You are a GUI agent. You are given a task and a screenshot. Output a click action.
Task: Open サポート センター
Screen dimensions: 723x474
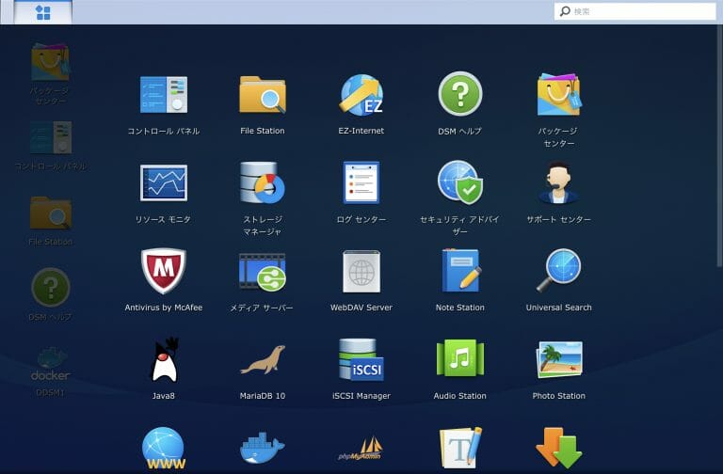[x=558, y=193]
